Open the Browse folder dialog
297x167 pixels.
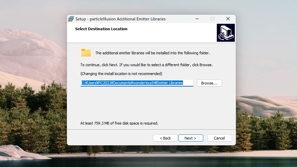click(209, 83)
